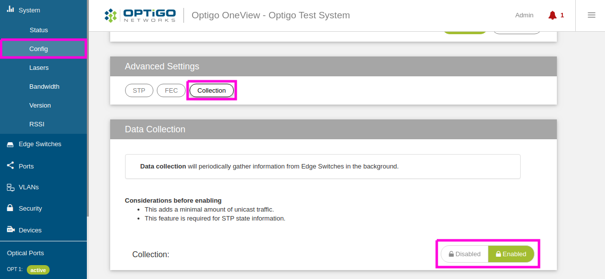
Task: Expand the Edge Switches section
Action: (40, 144)
